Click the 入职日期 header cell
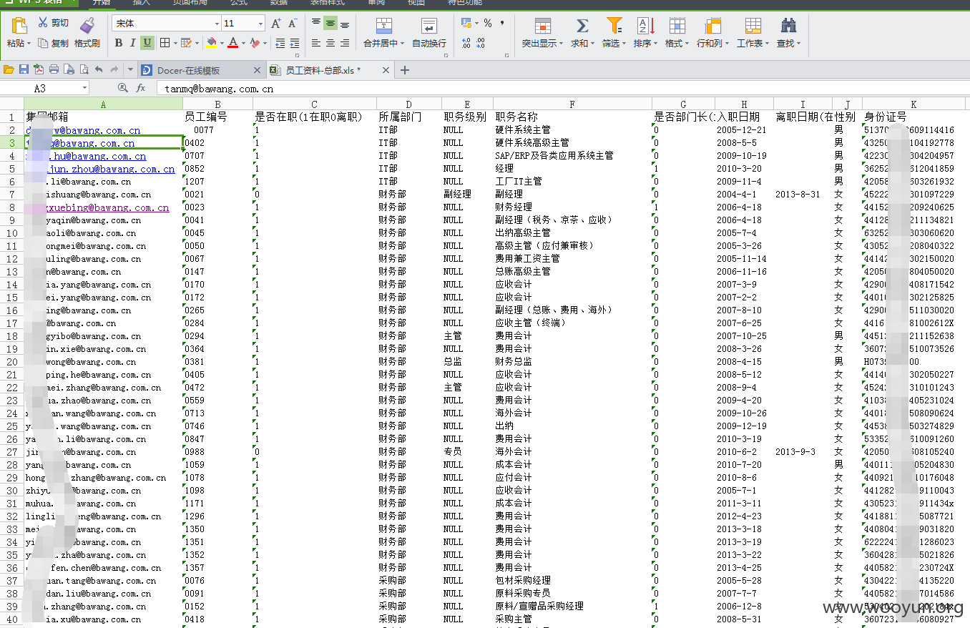The width and height of the screenshot is (970, 628). pos(745,117)
